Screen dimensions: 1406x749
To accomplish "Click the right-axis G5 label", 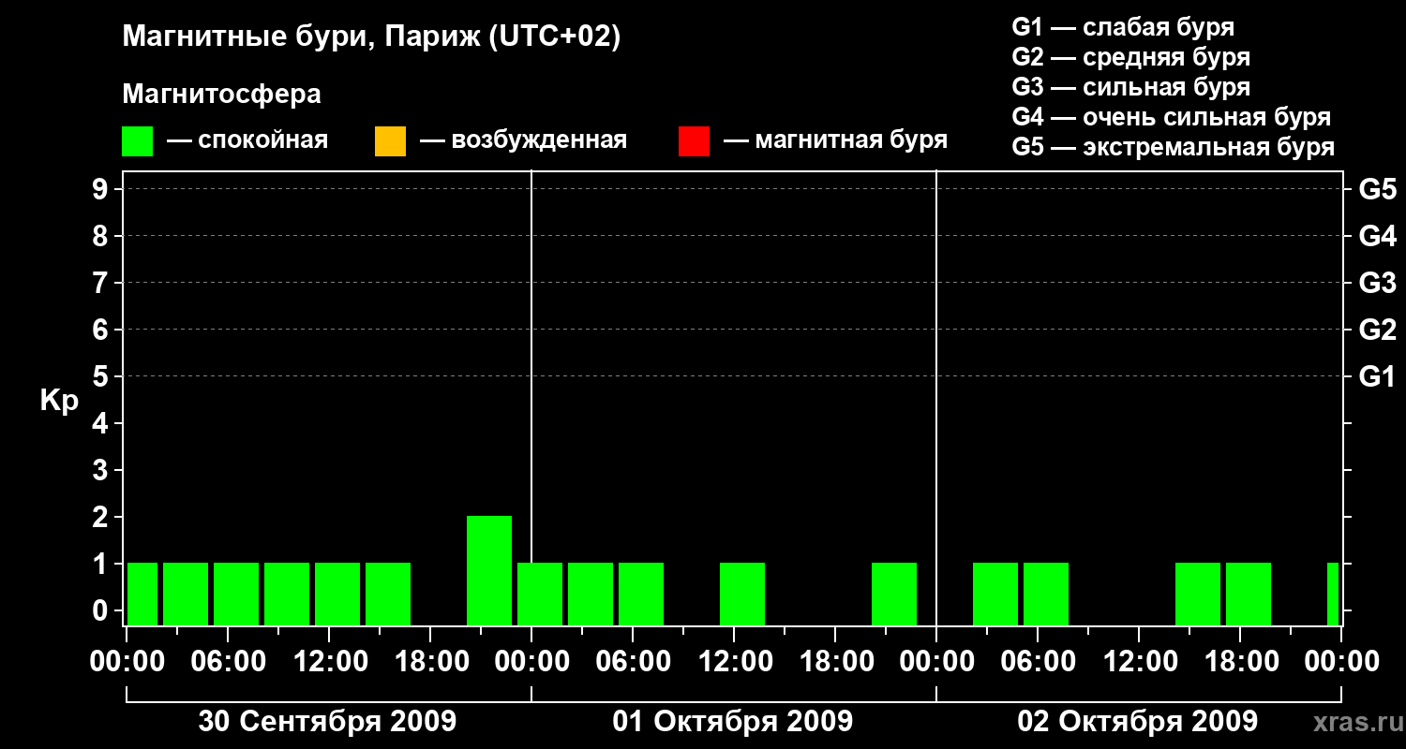I will (1377, 189).
